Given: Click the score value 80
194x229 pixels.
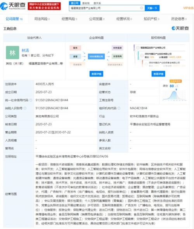Looking at the screenshot, I should click(171, 86).
